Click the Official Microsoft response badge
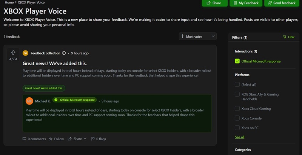Viewport: 302px width, 155px height. tap(74, 100)
